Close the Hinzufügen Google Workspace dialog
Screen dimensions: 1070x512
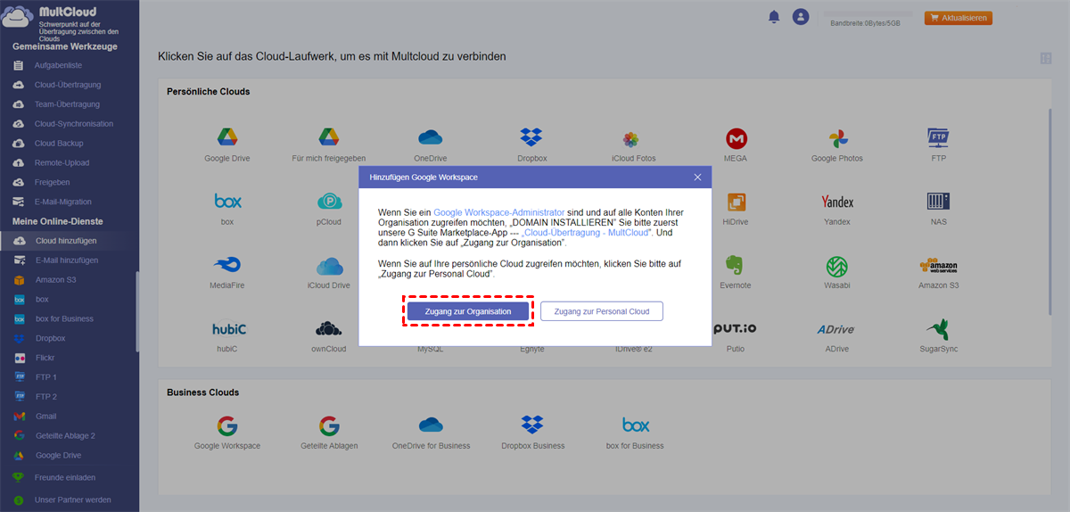[697, 178]
